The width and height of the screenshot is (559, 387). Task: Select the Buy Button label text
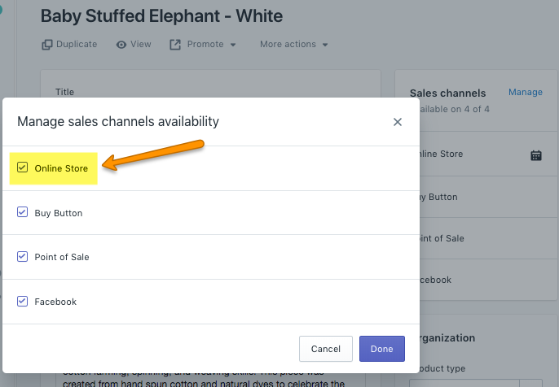59,213
